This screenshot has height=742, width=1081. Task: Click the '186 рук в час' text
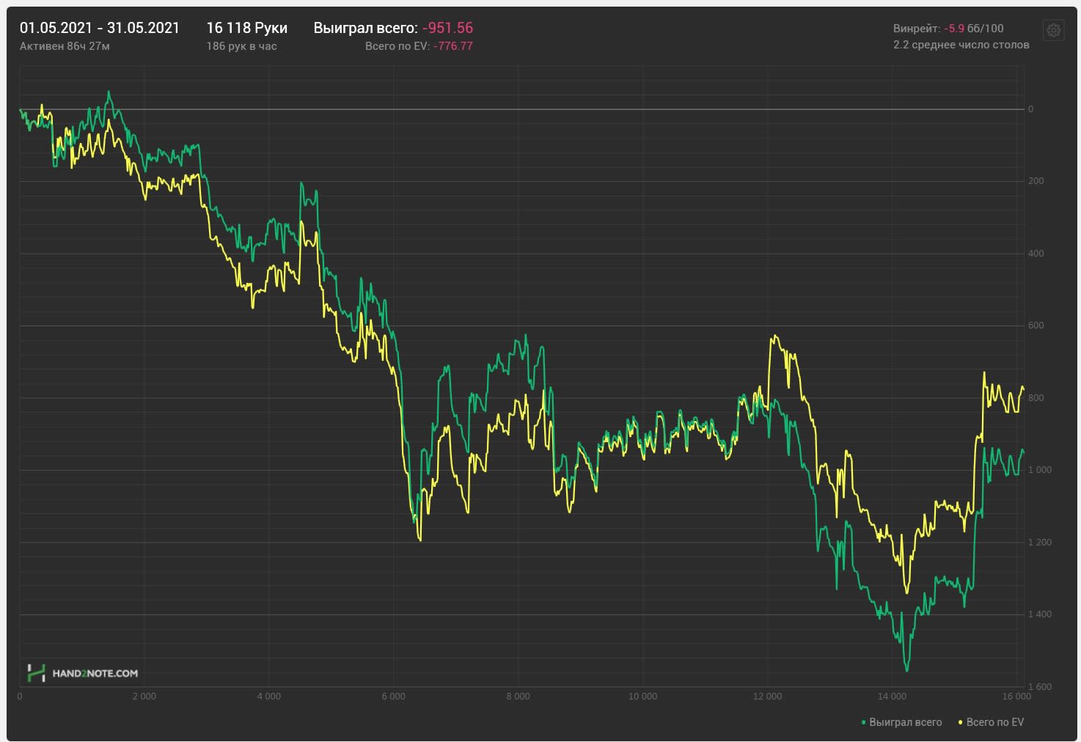click(x=241, y=45)
